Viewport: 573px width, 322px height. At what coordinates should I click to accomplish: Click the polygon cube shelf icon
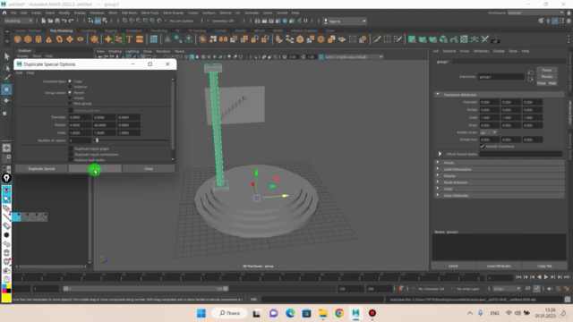[28, 39]
